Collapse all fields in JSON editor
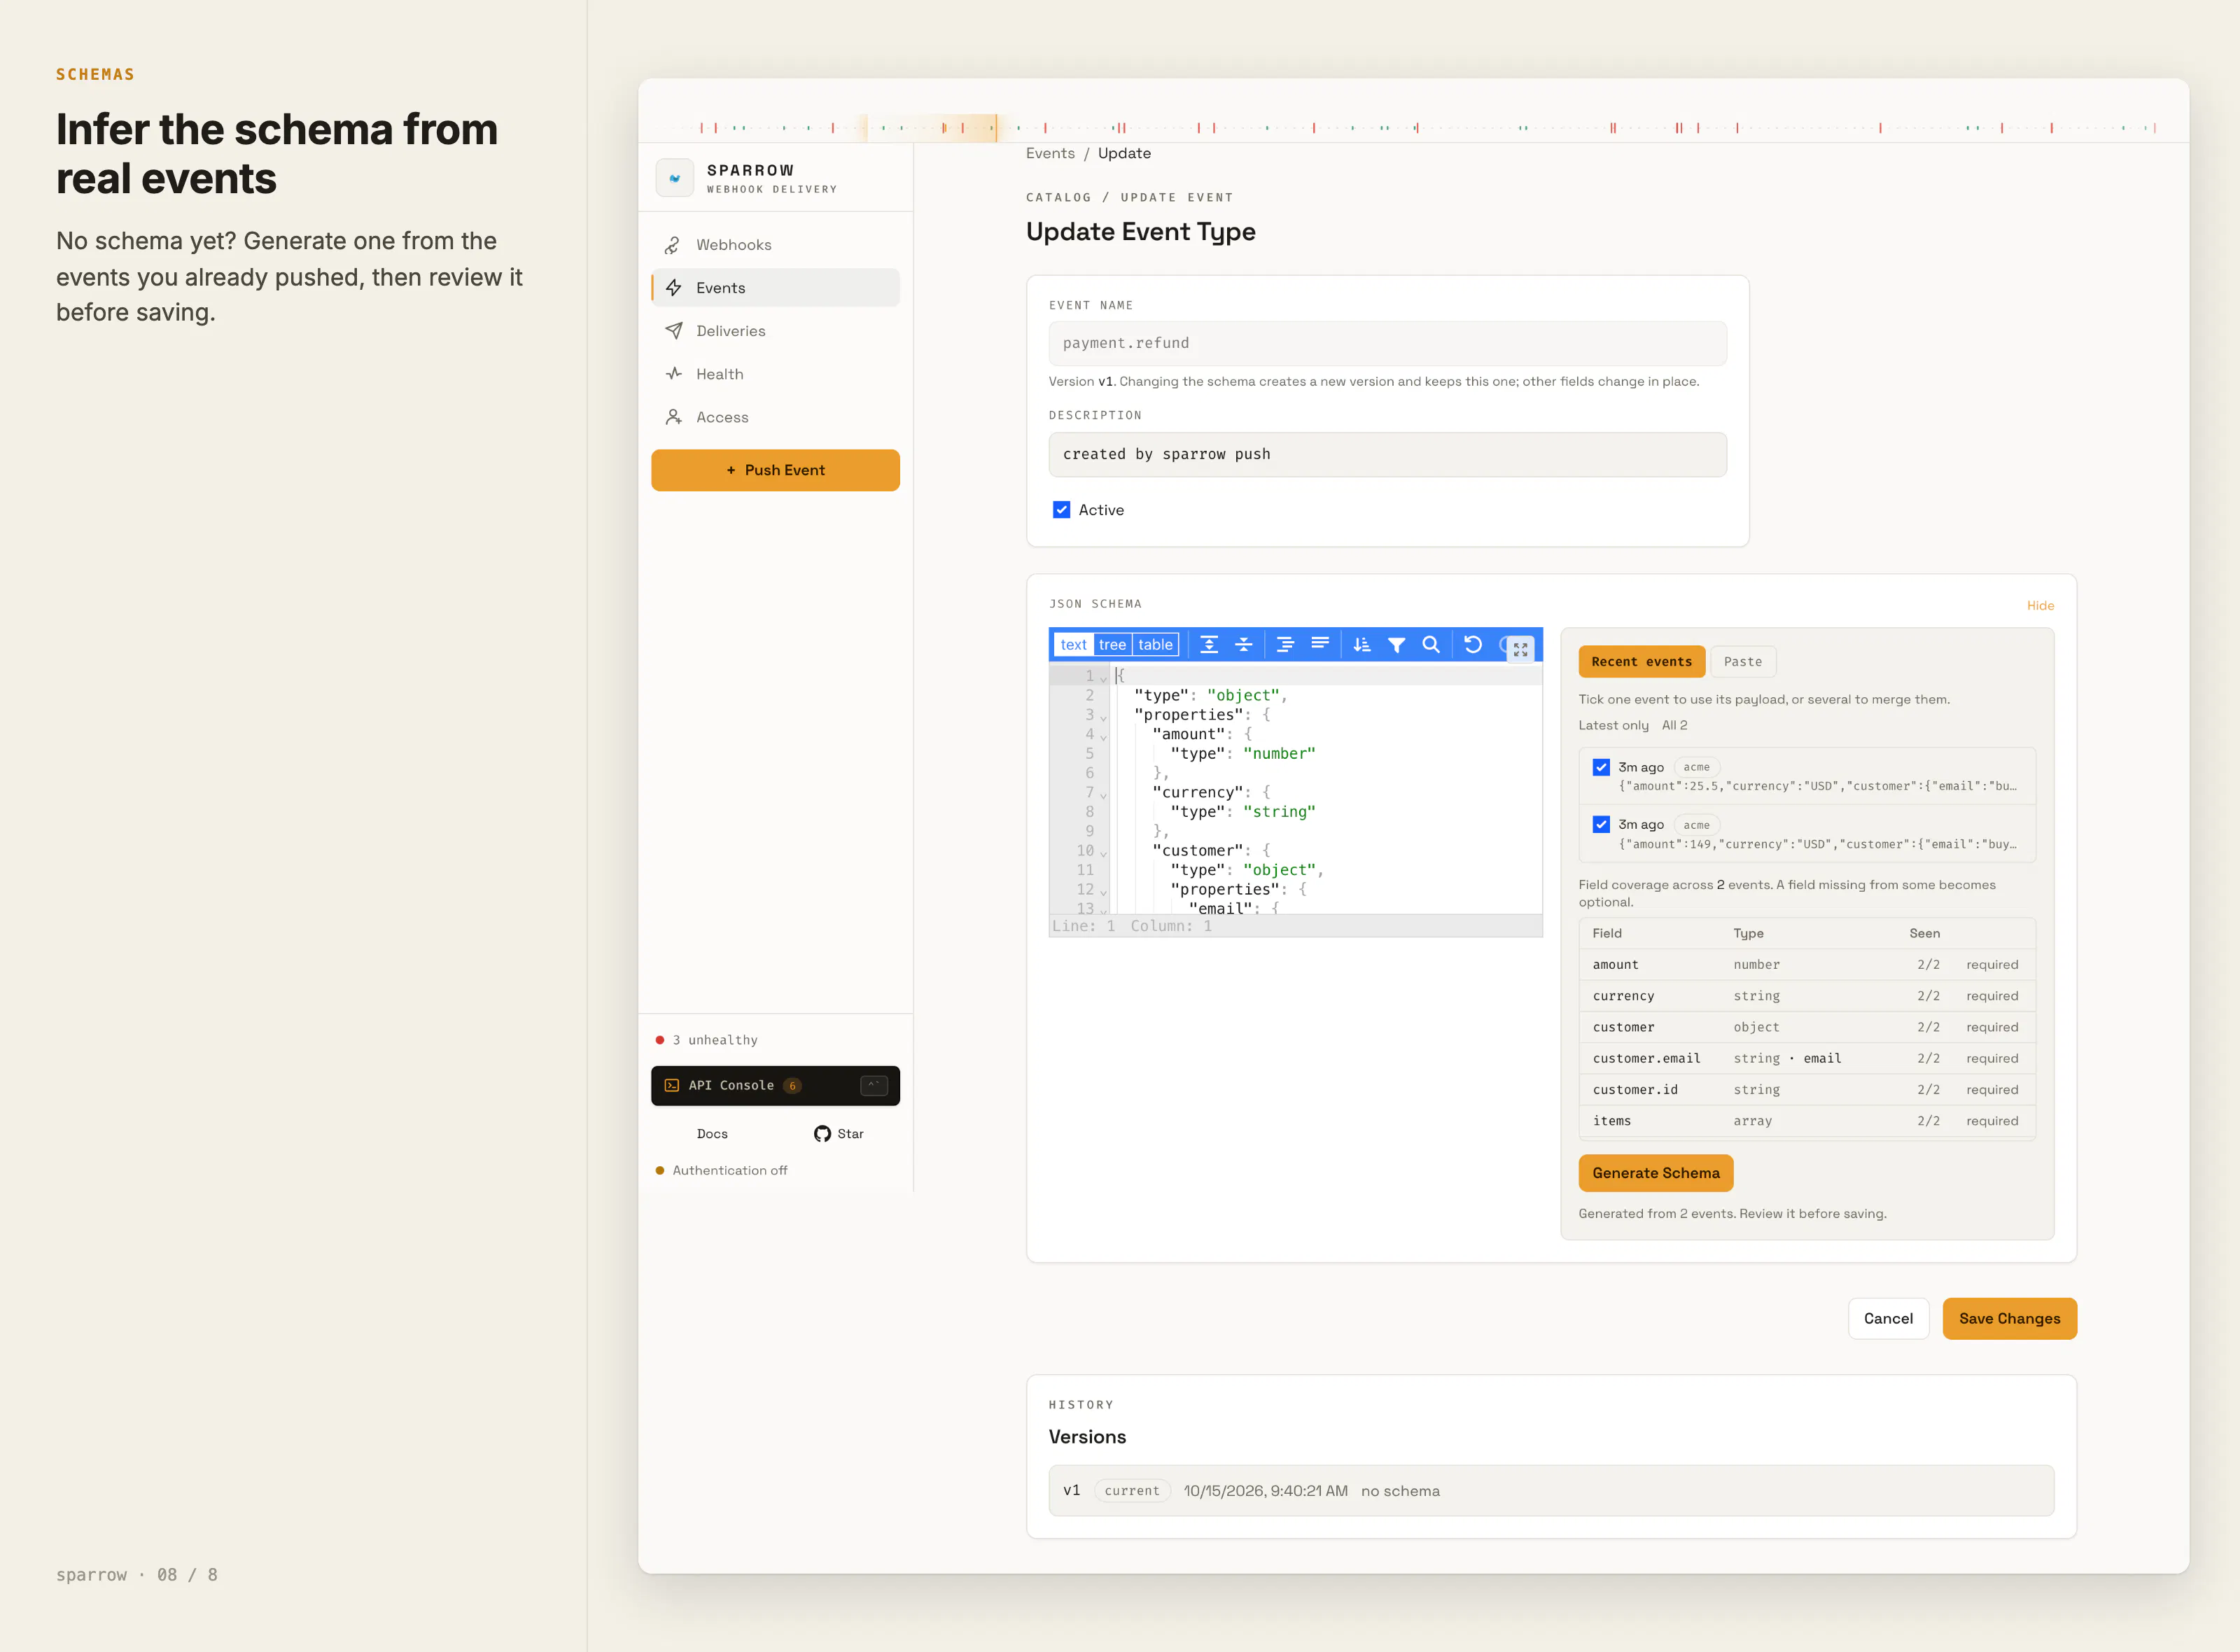 1244,645
